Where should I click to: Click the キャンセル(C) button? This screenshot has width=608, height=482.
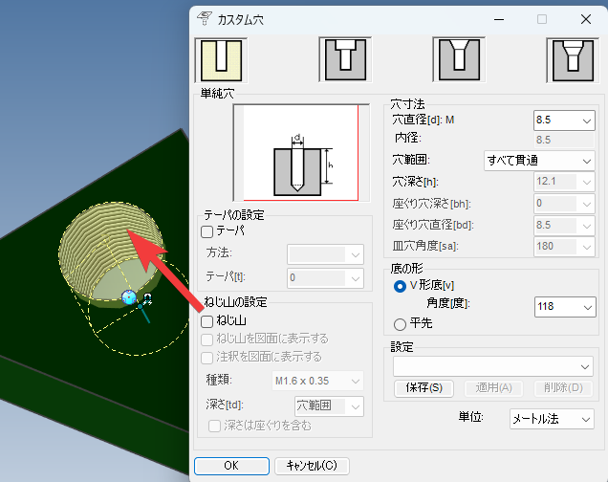[x=312, y=466]
